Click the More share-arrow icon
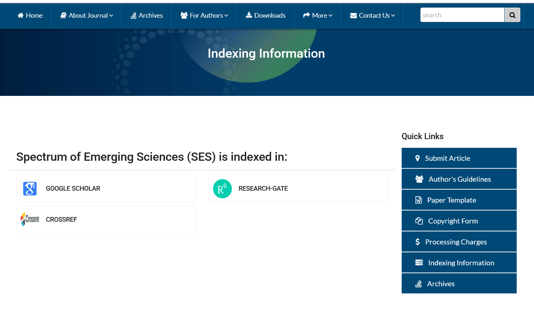This screenshot has width=534, height=310. 306,15
